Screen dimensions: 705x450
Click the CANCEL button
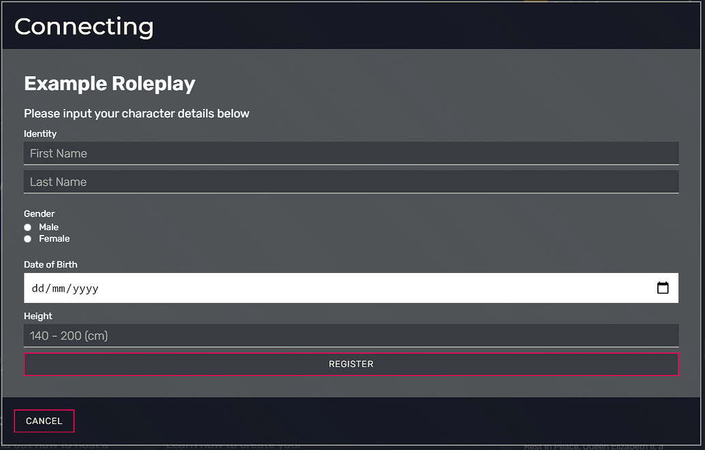point(44,421)
